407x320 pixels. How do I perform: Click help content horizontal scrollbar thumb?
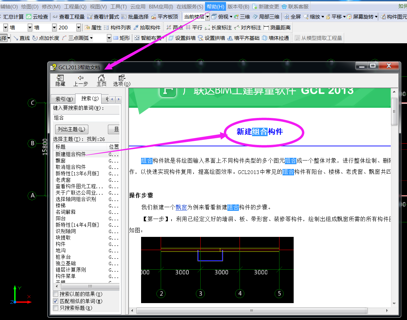point(252,310)
